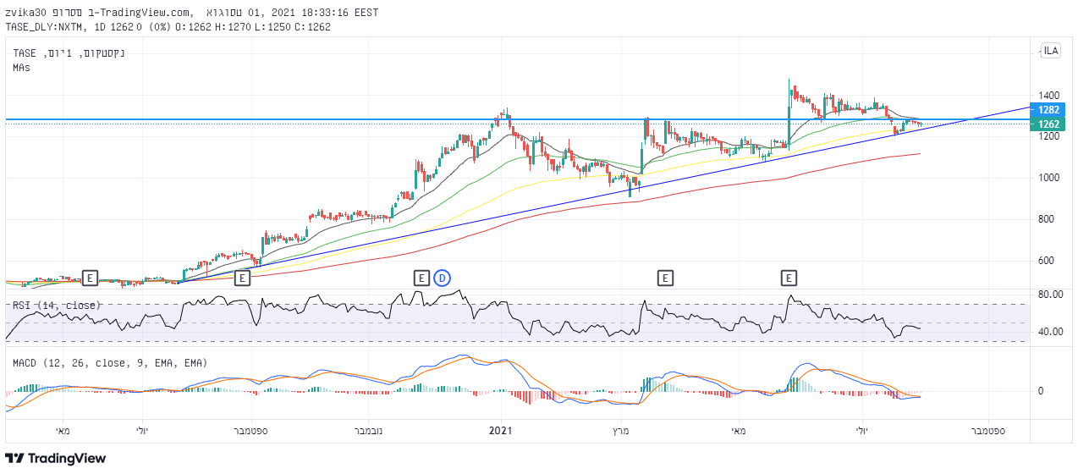Select the 'E' earnings marker just after מרץ

point(666,277)
